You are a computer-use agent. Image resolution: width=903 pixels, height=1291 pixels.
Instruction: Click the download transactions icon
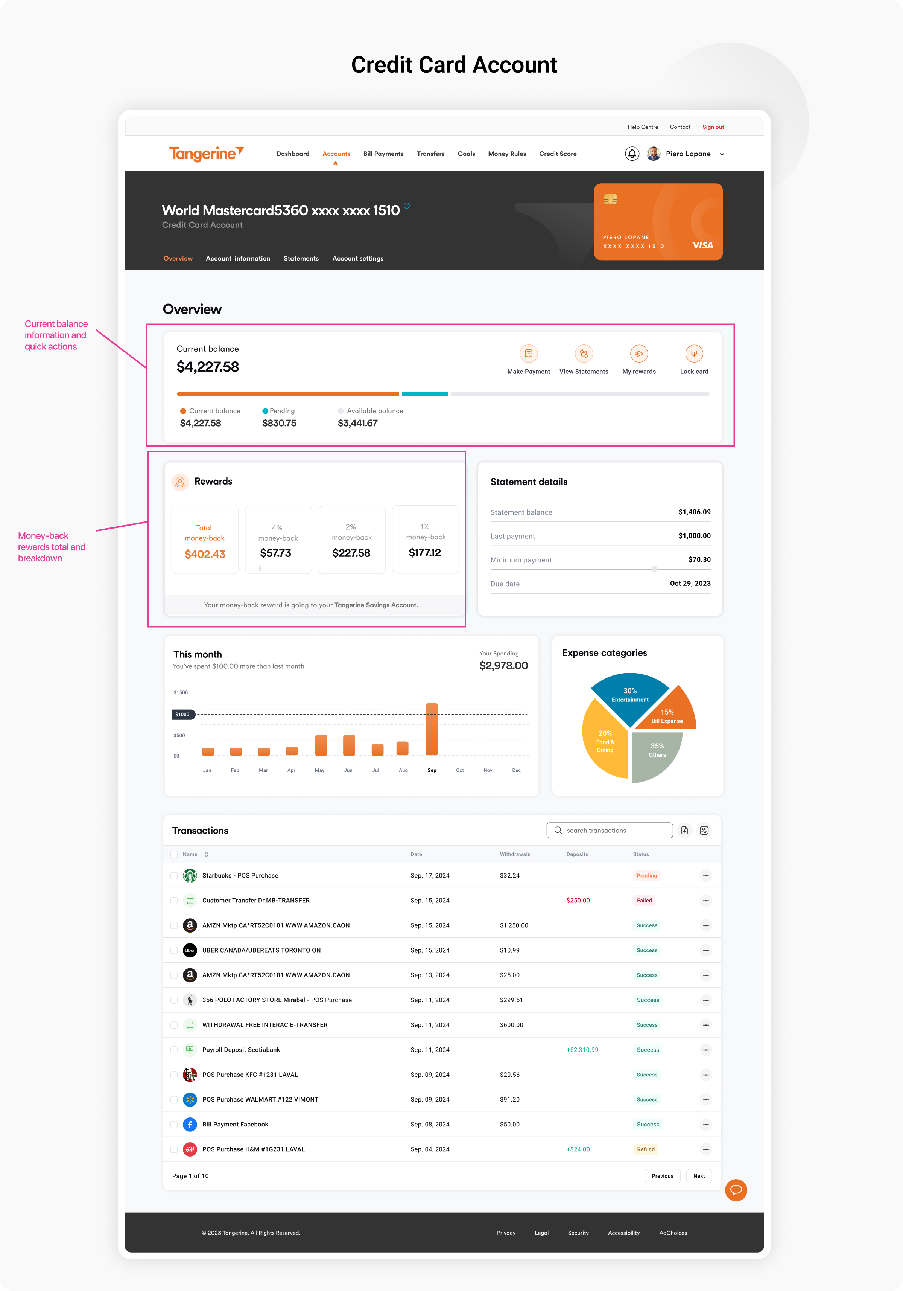684,831
